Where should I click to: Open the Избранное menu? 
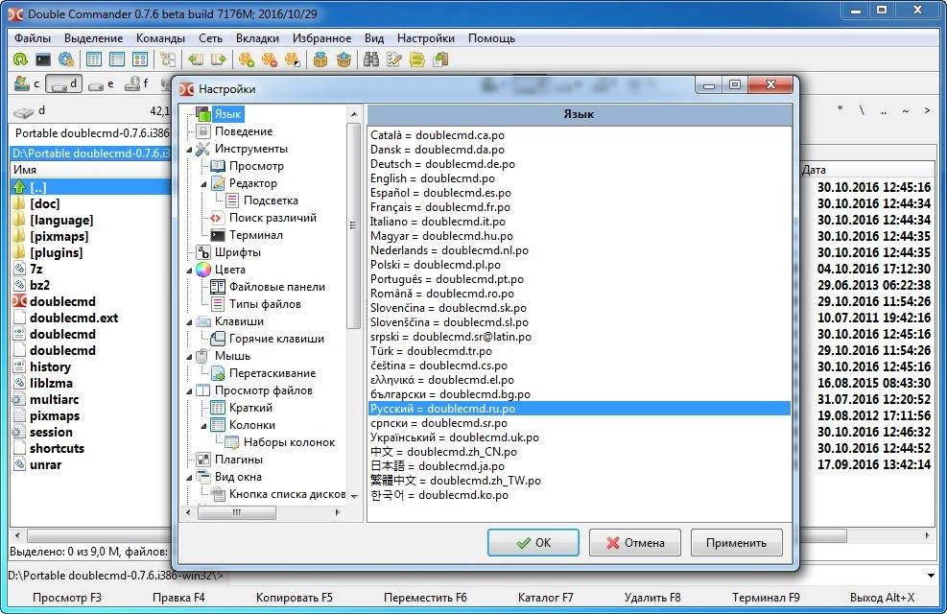pyautogui.click(x=322, y=38)
